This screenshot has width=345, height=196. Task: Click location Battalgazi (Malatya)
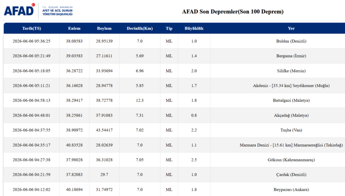click(291, 100)
